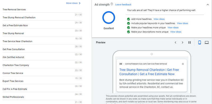Click the Preview section label

[101, 42]
